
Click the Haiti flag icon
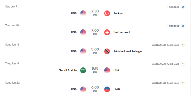[107, 89]
